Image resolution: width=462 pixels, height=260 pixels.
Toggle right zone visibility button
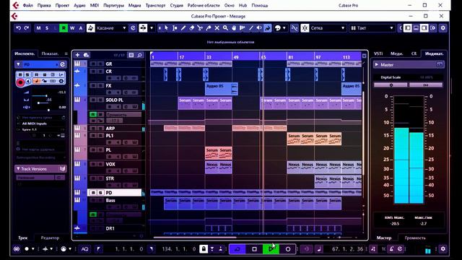point(424,28)
